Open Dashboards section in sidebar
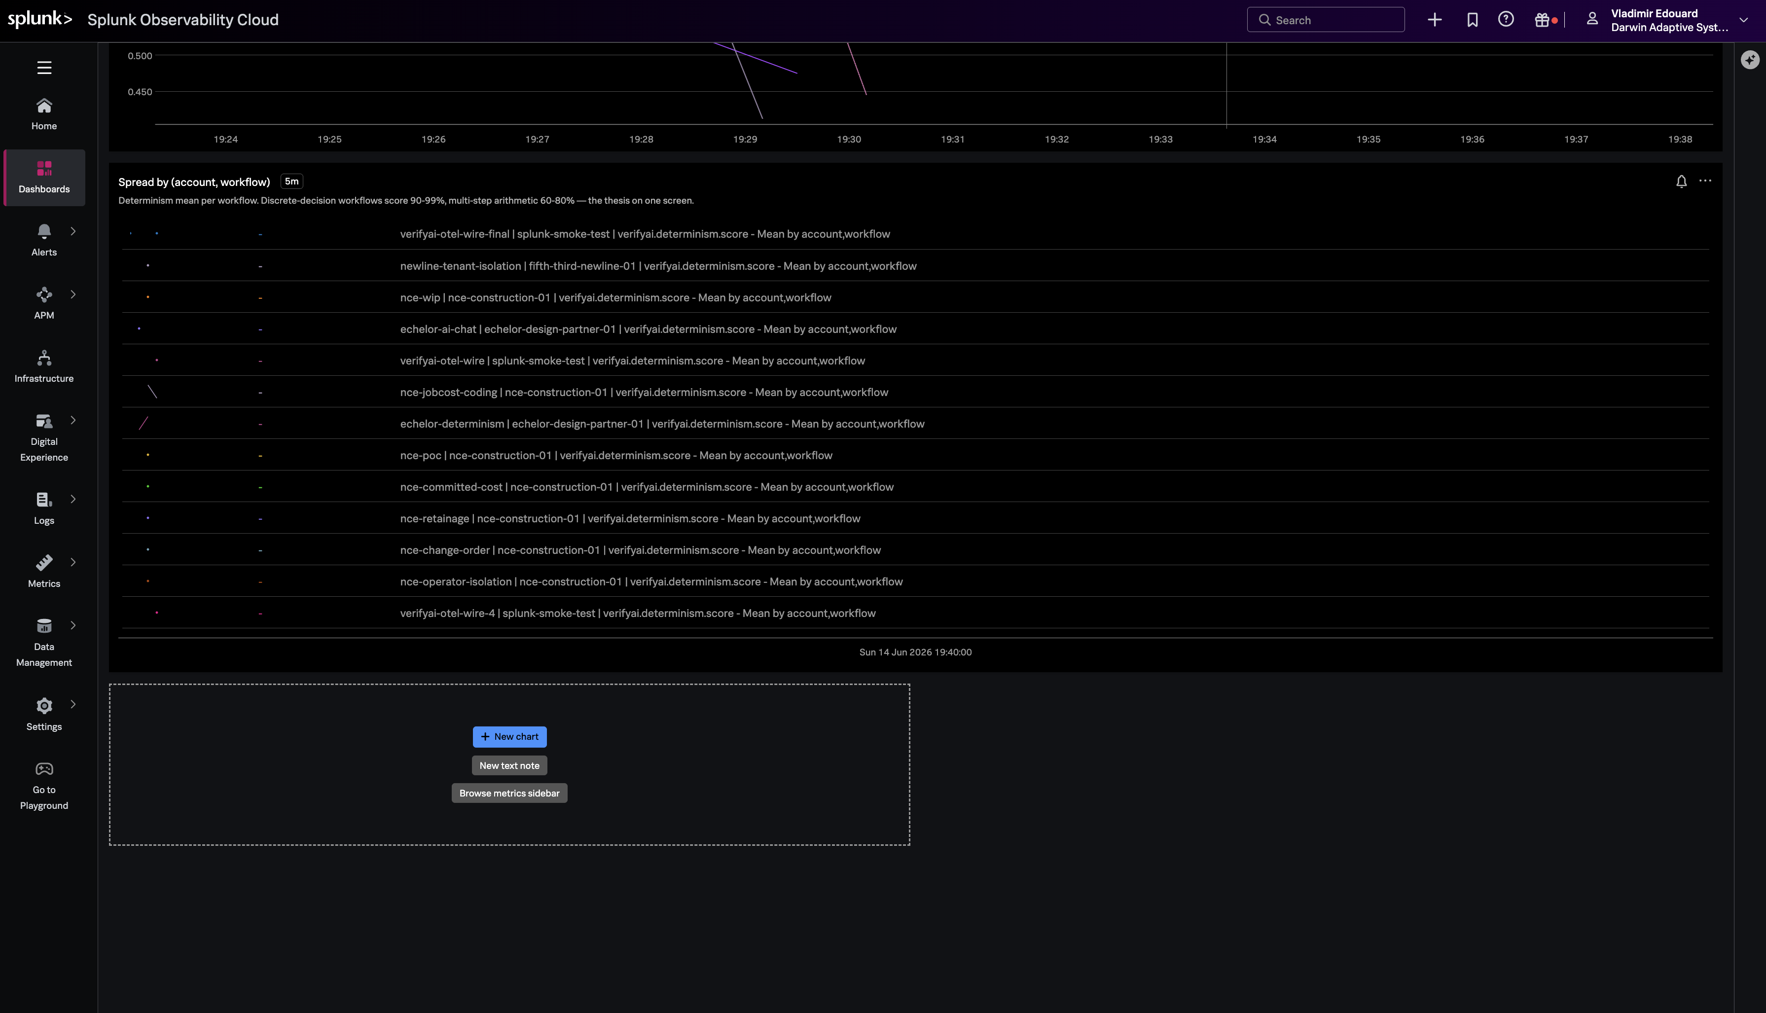Viewport: 1766px width, 1013px height. point(44,178)
